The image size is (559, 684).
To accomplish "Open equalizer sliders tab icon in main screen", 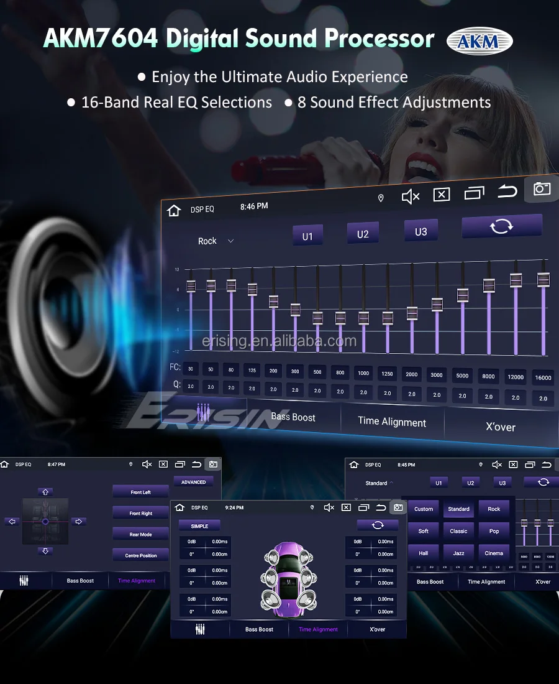I will [x=204, y=412].
